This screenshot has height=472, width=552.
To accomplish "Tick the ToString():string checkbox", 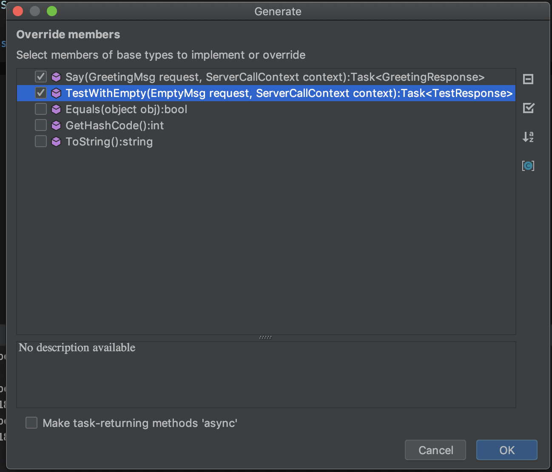I will coord(41,142).
